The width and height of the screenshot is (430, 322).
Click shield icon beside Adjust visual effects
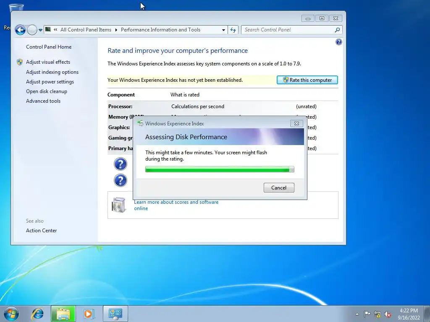pyautogui.click(x=20, y=62)
